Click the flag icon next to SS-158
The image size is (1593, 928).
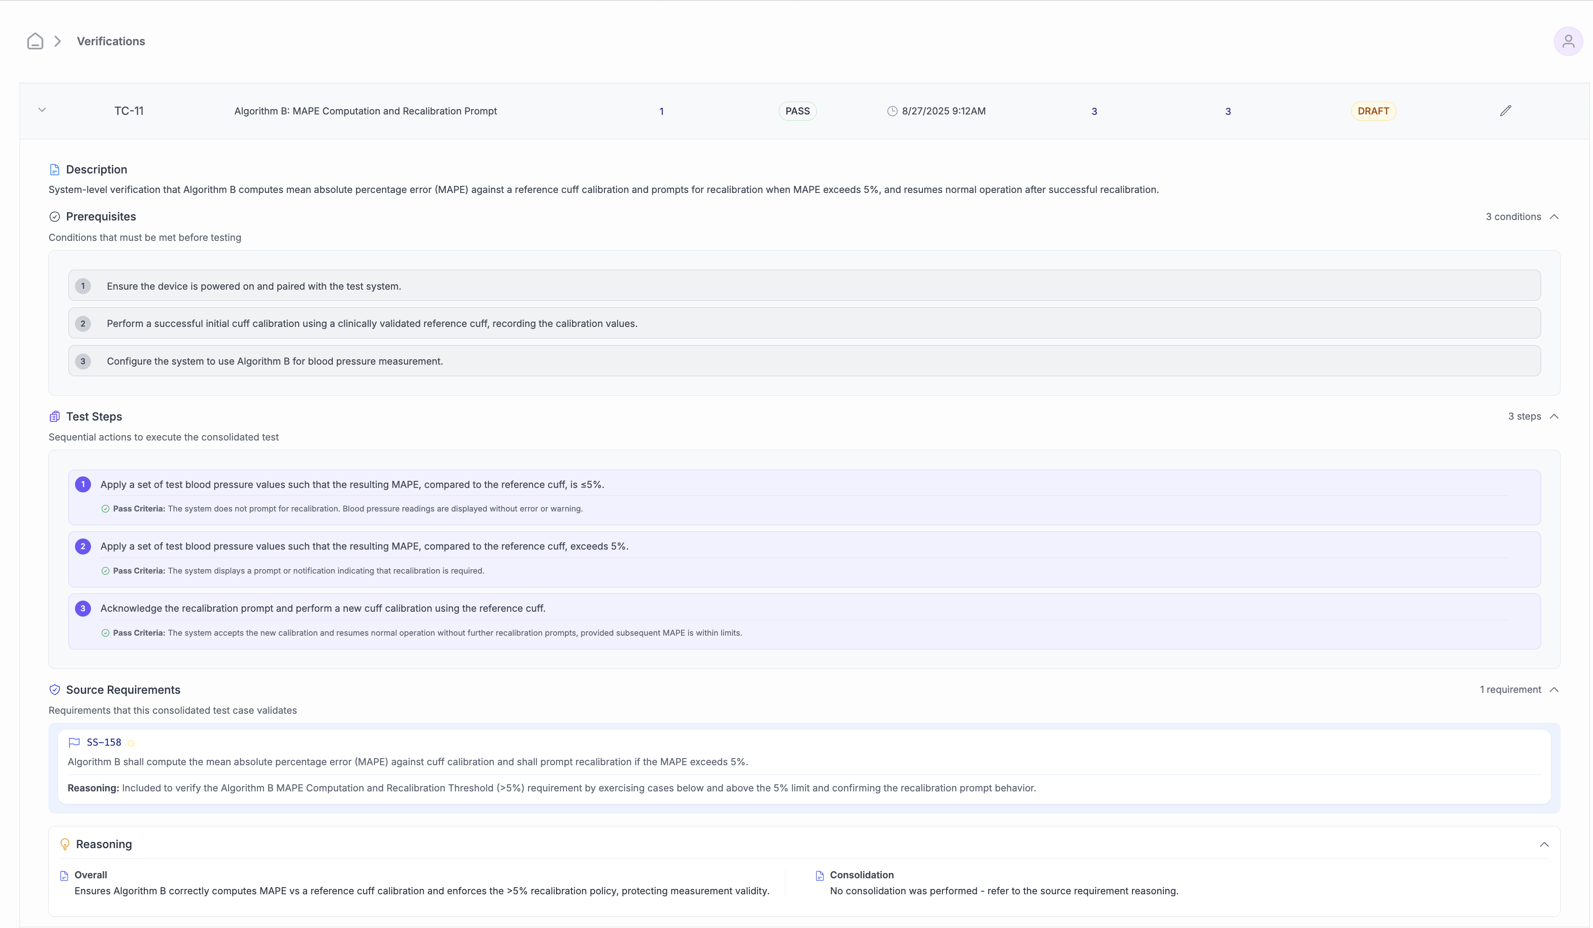tap(74, 742)
